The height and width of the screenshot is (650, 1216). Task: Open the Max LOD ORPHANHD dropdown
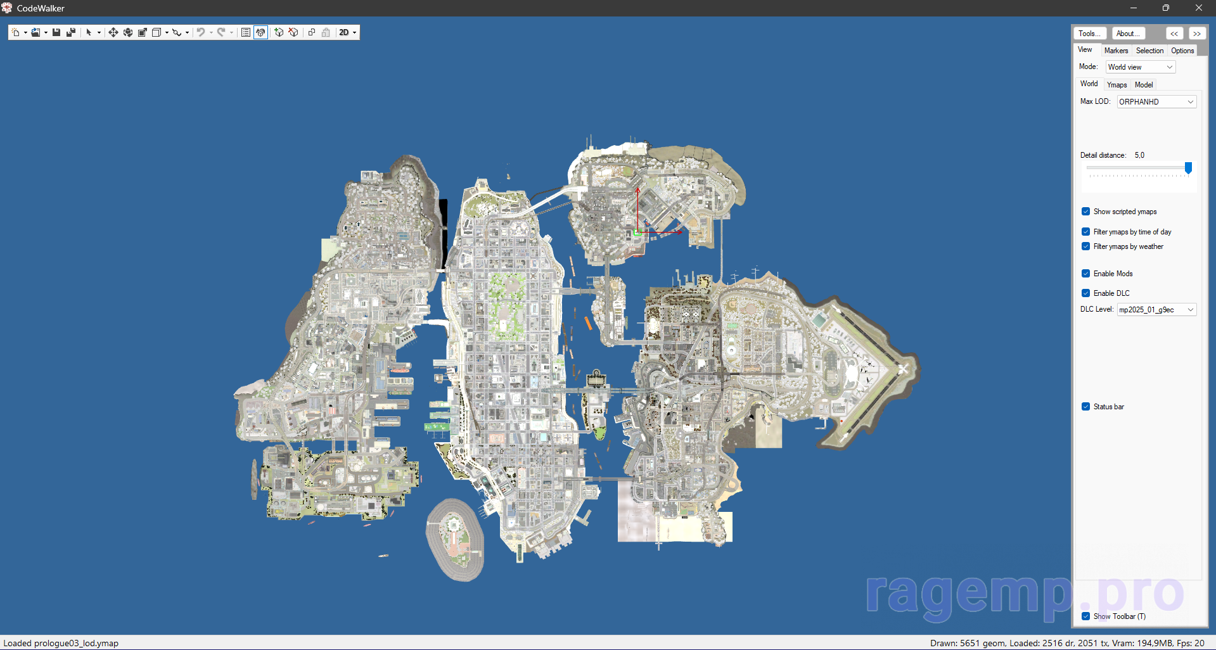[1156, 101]
